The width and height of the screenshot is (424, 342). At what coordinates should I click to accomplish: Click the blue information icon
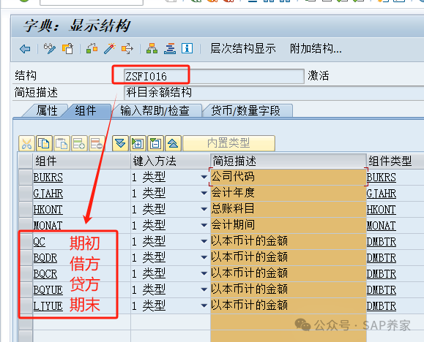(187, 48)
